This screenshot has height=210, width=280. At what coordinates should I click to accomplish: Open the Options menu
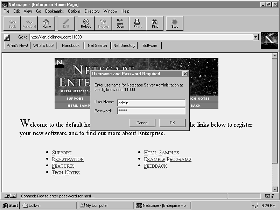point(74,11)
